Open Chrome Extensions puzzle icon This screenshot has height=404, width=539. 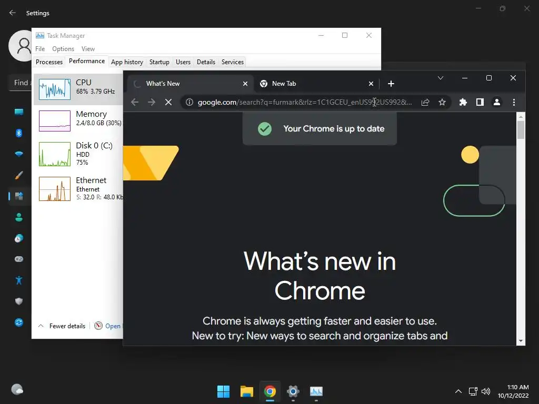(x=463, y=102)
